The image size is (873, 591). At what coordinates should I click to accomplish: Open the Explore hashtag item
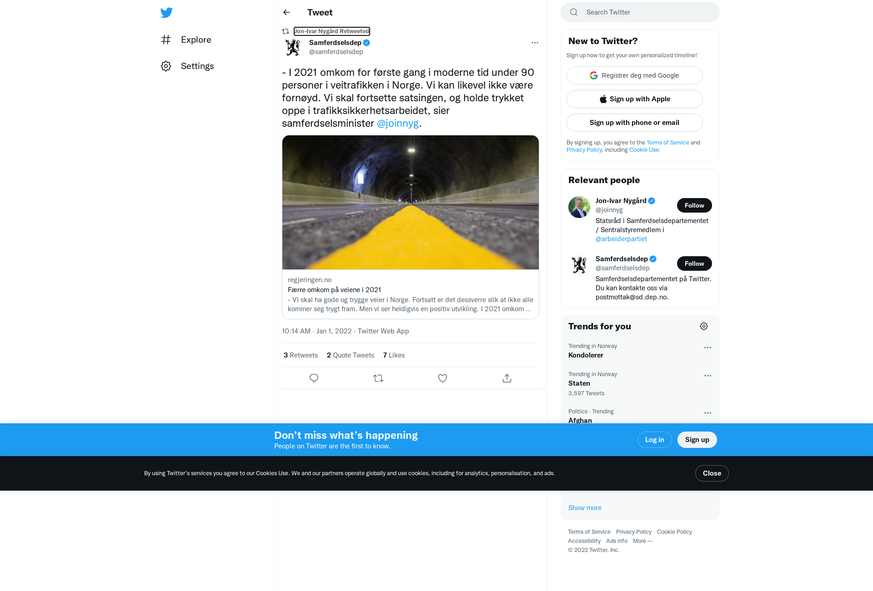click(x=186, y=40)
